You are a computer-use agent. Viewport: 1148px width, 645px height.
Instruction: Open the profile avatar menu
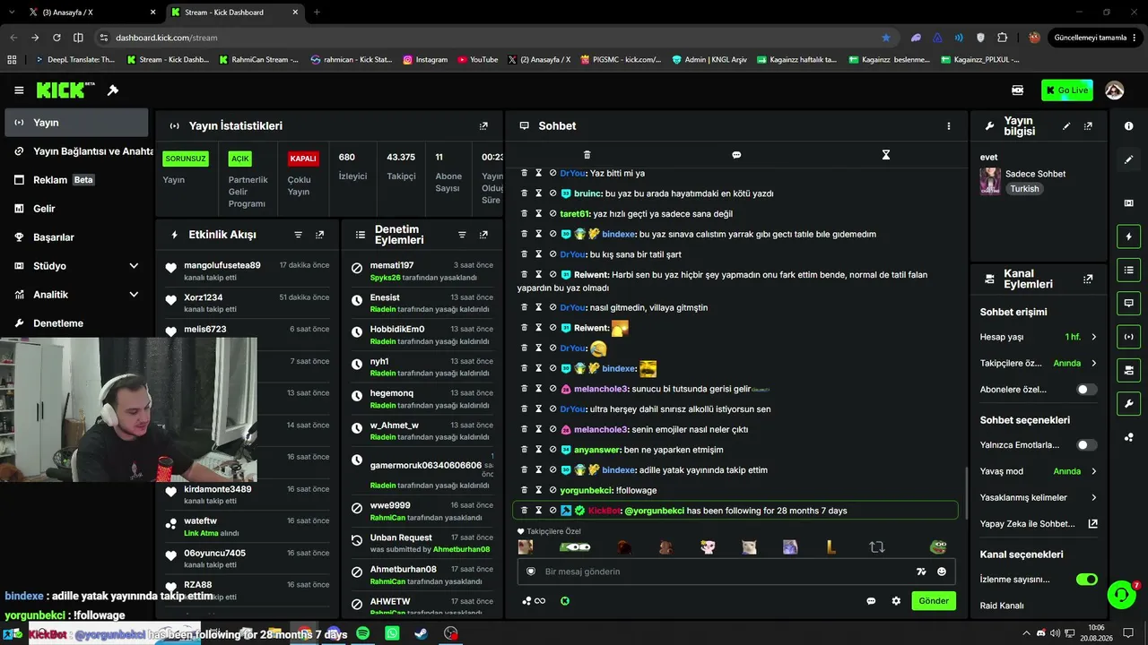click(x=1114, y=90)
